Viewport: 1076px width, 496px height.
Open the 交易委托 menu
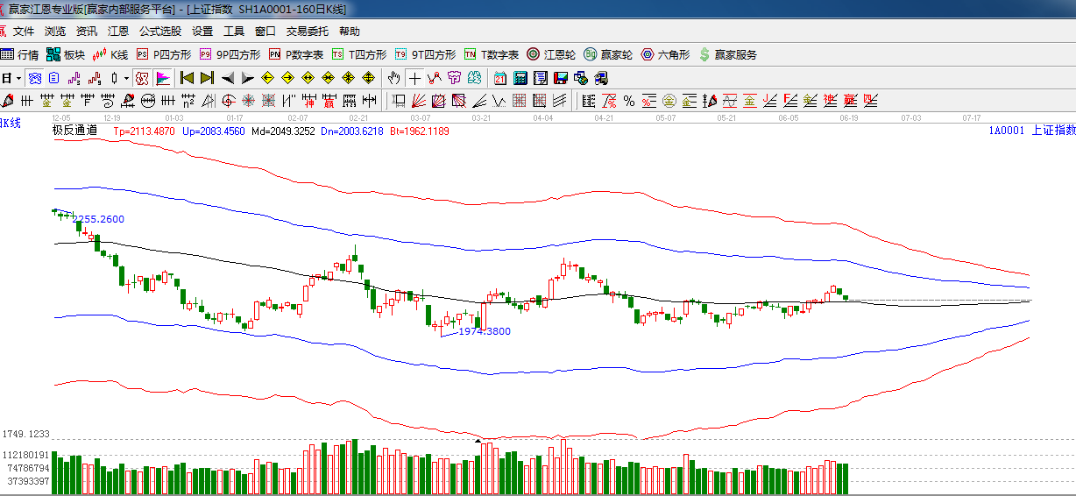[x=307, y=32]
